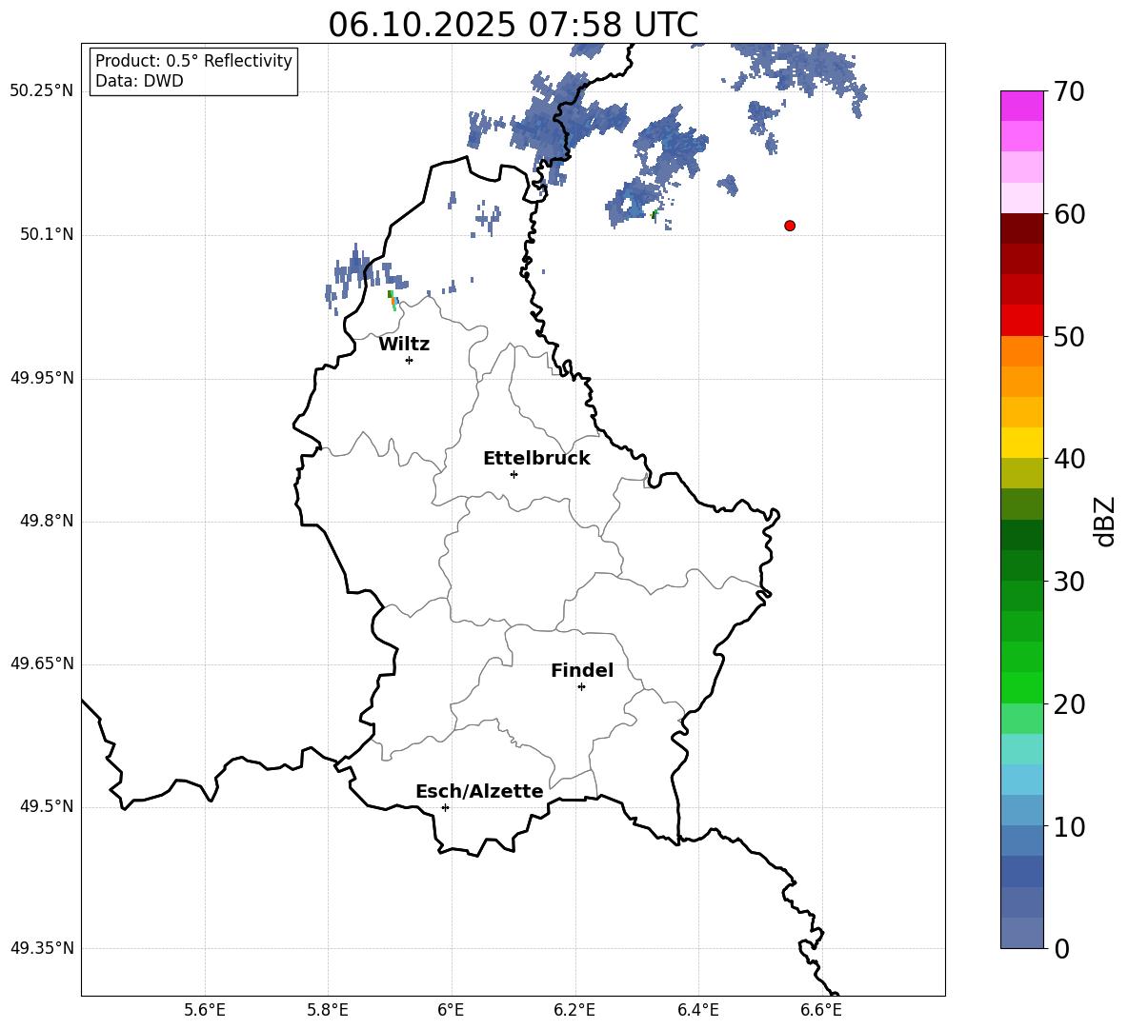Click the 49.65°N latitude tick label

click(x=42, y=663)
